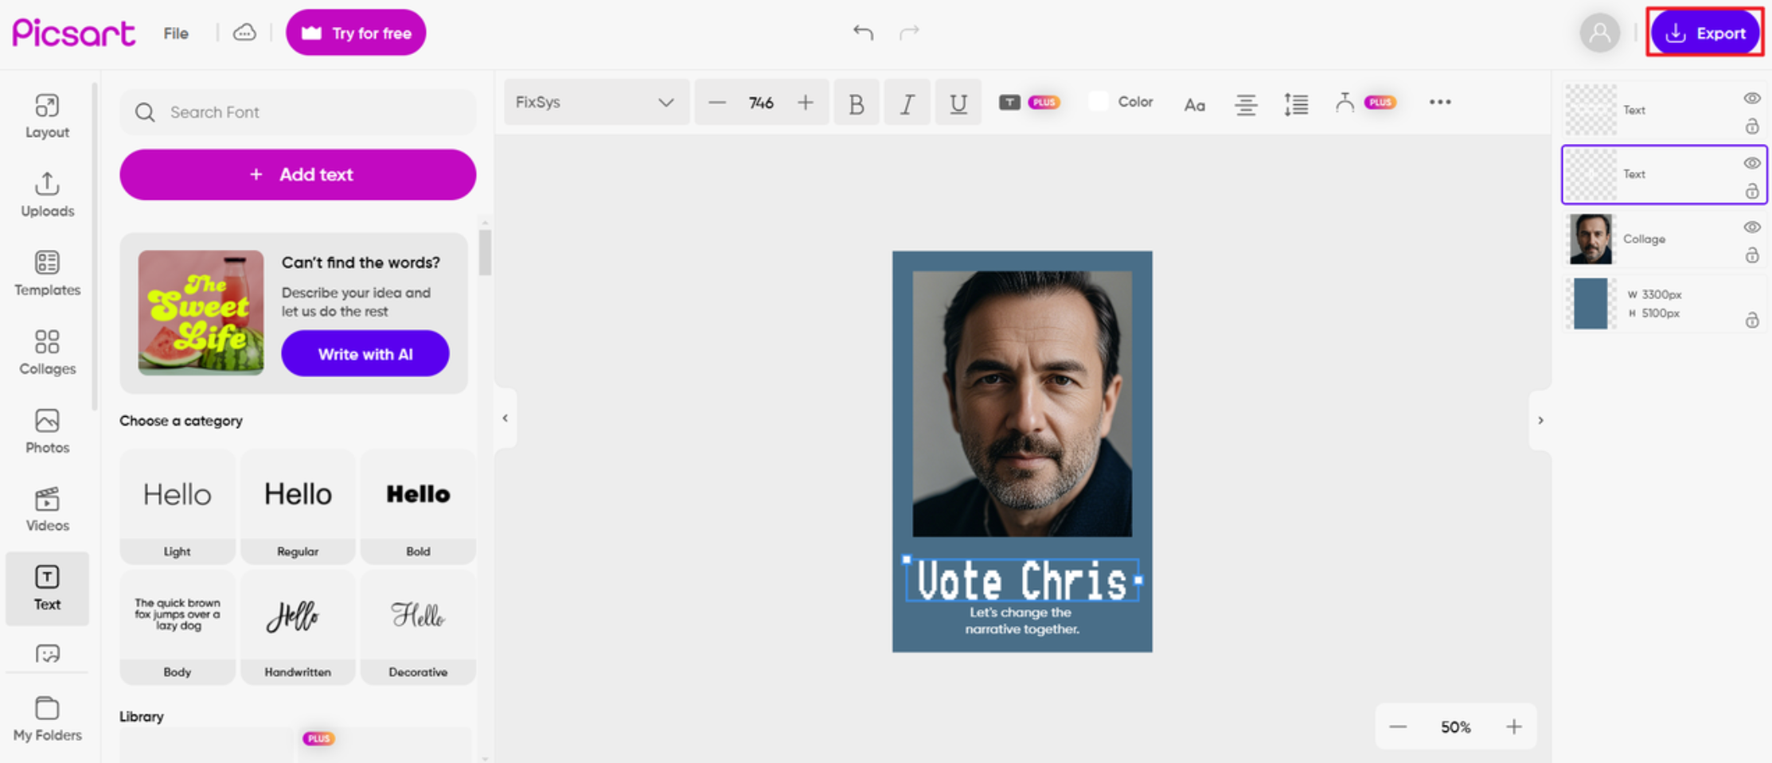Click the Search Font field
1772x763 pixels.
[298, 112]
